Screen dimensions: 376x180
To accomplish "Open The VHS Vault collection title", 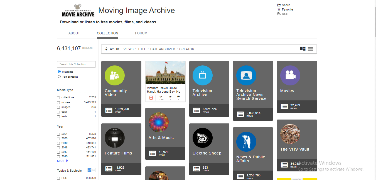I will 295,149.
